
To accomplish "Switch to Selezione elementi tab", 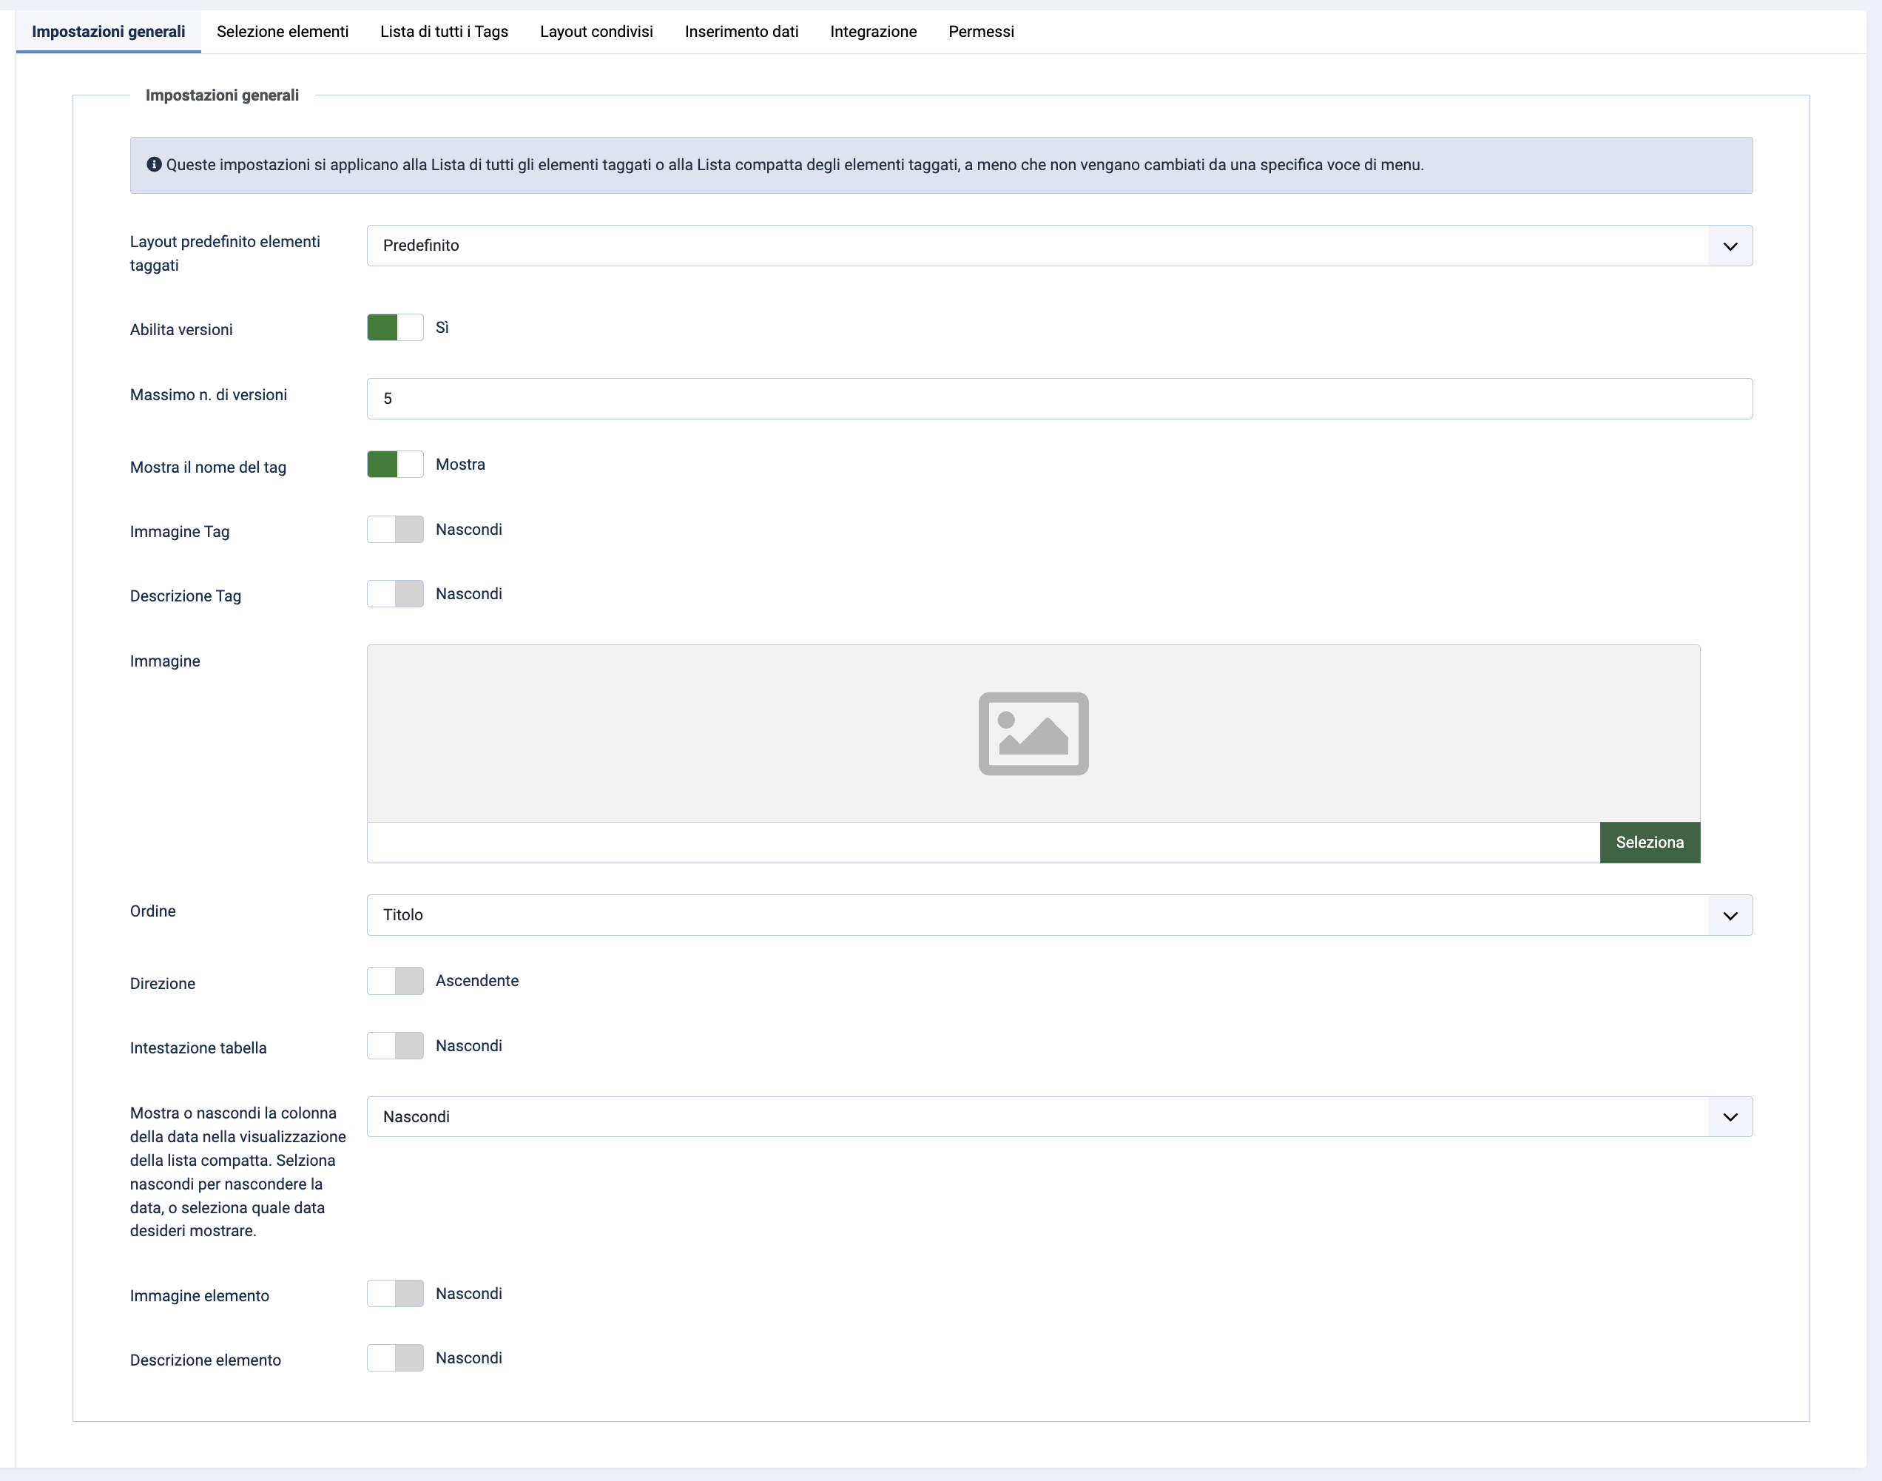I will click(x=283, y=31).
